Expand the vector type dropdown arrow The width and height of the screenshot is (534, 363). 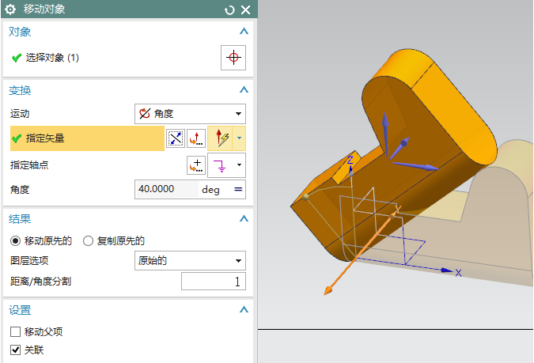(239, 138)
